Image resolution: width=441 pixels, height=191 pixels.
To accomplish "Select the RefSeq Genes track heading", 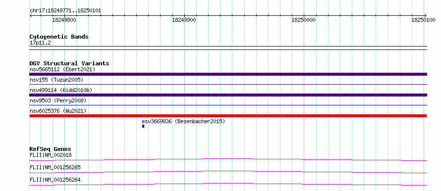I will pos(51,149).
